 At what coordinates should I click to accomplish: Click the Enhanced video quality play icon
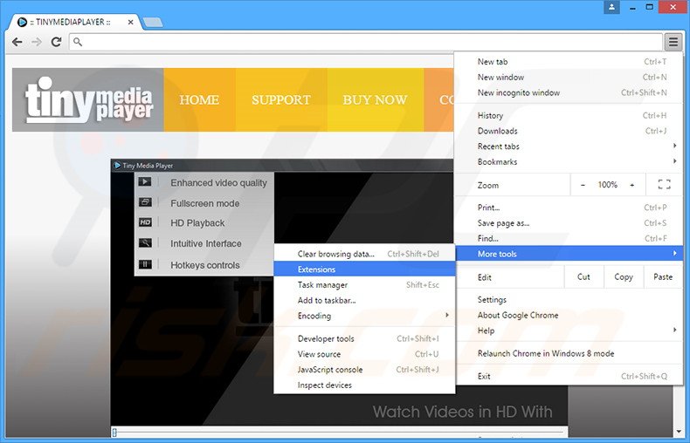pyautogui.click(x=145, y=182)
